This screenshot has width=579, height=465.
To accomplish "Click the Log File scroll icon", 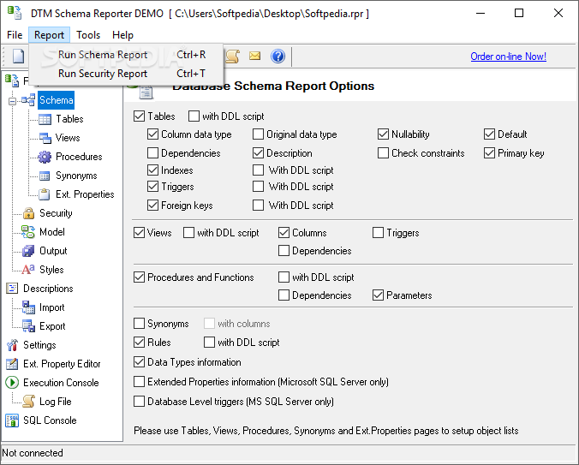I will point(28,402).
